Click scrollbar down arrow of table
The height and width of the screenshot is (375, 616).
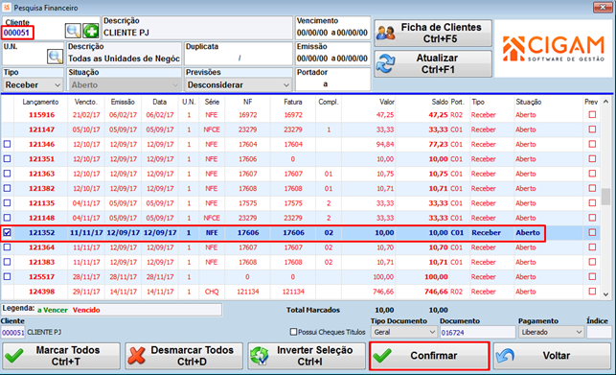click(605, 294)
